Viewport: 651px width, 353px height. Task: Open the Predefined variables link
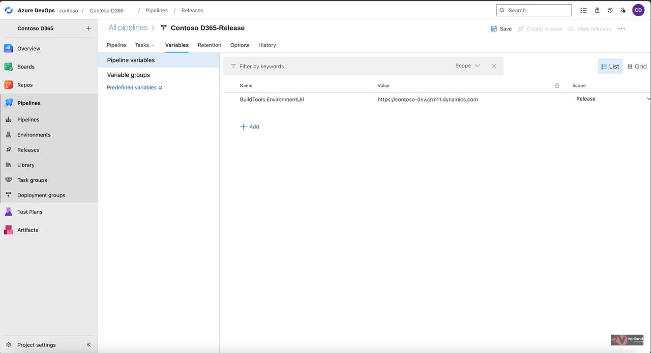click(x=134, y=87)
